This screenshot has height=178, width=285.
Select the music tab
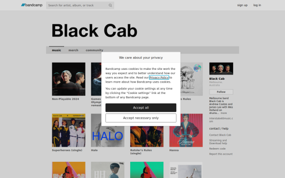(57, 50)
